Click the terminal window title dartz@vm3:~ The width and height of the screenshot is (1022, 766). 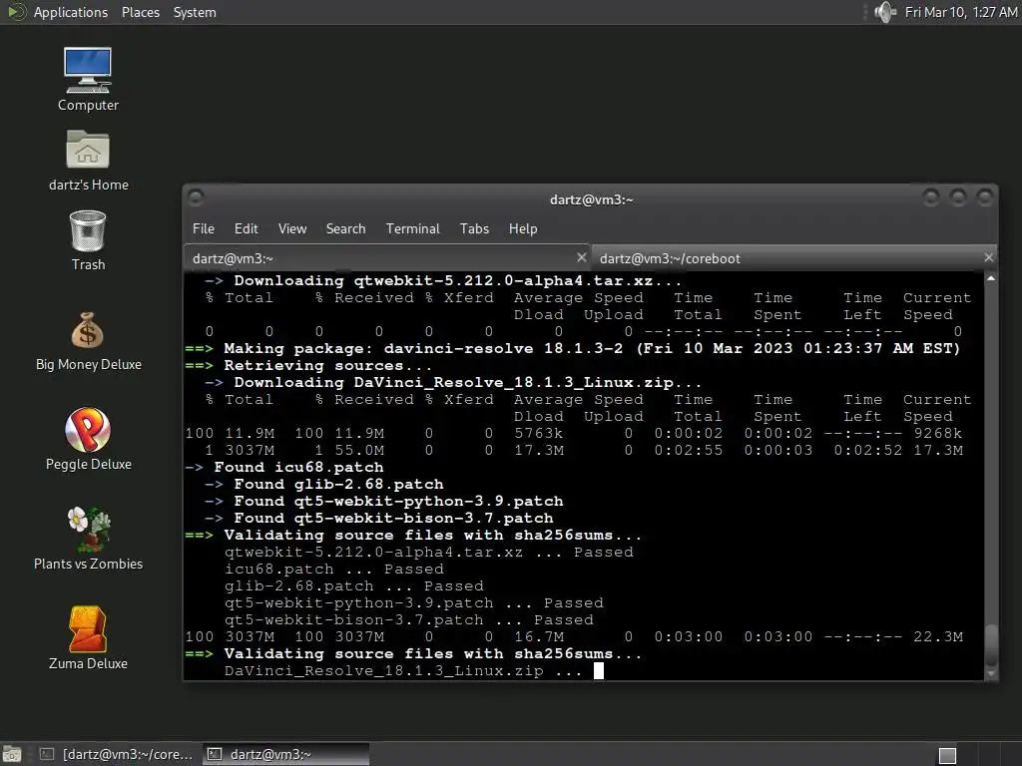coord(591,199)
